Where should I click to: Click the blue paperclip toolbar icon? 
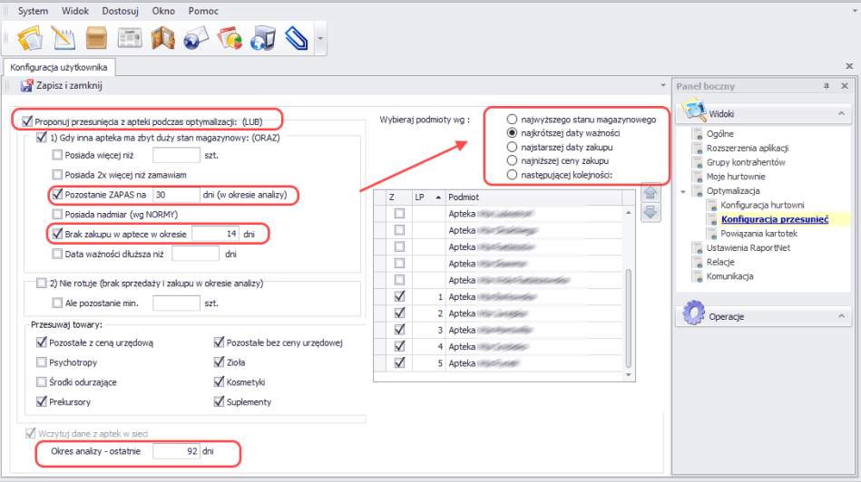tap(297, 38)
